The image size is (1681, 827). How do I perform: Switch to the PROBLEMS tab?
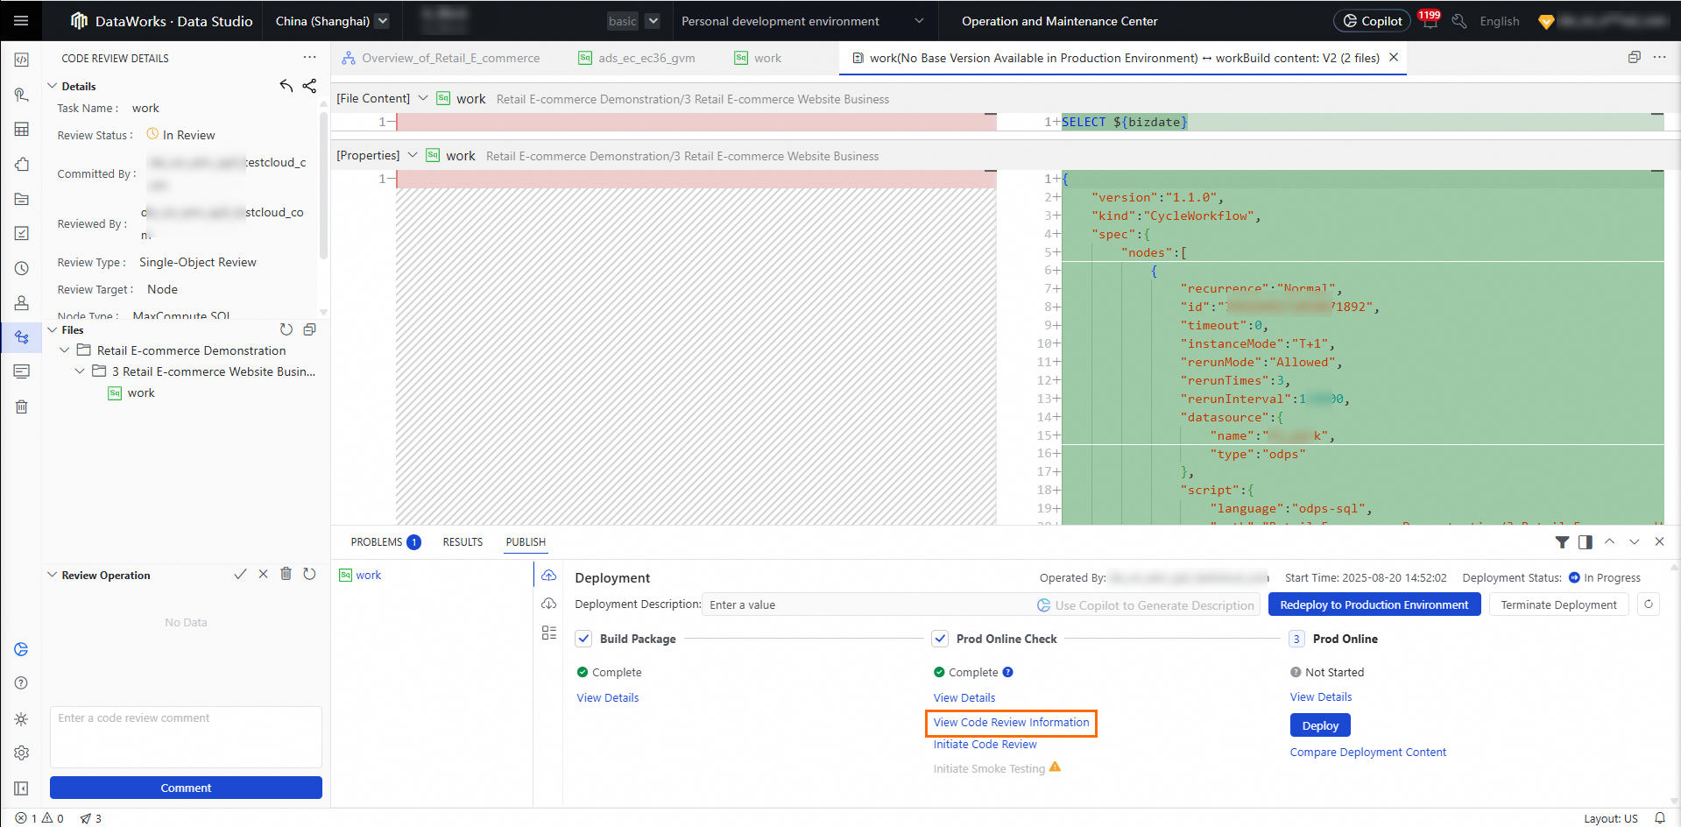click(377, 542)
